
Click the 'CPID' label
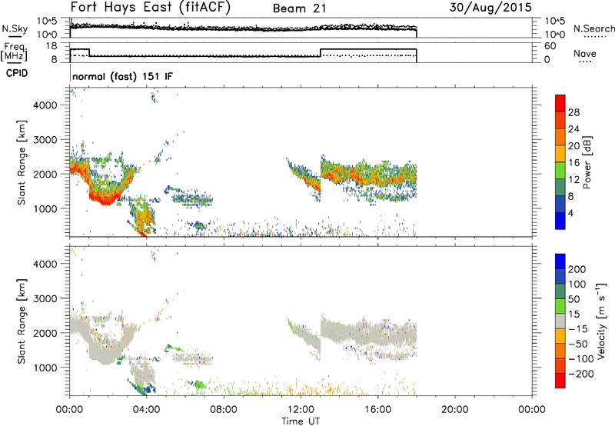[x=17, y=73]
